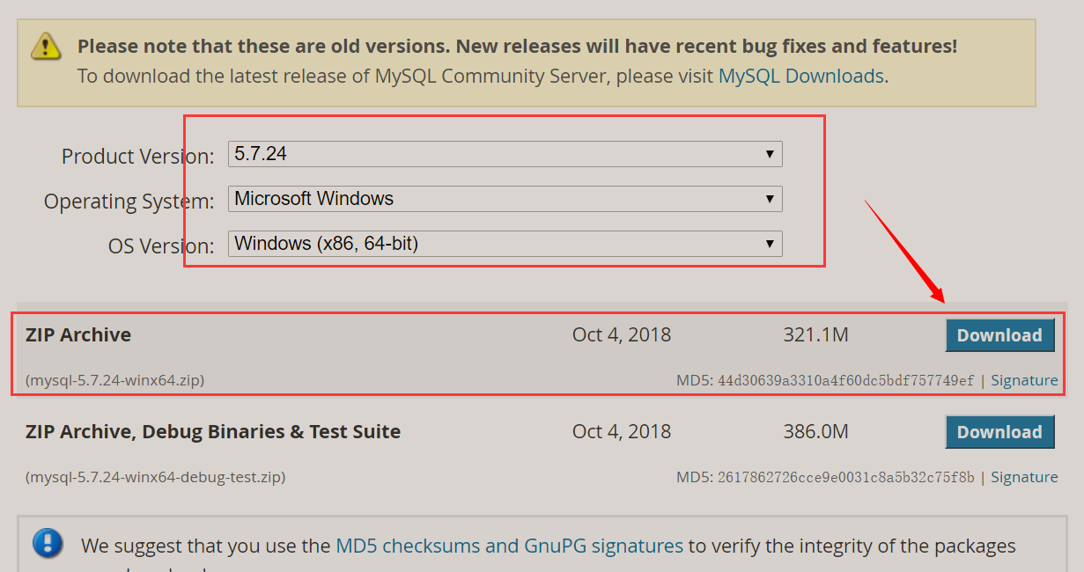Open the Product Version 5.7.24 dropdown
The width and height of the screenshot is (1084, 572).
505,154
